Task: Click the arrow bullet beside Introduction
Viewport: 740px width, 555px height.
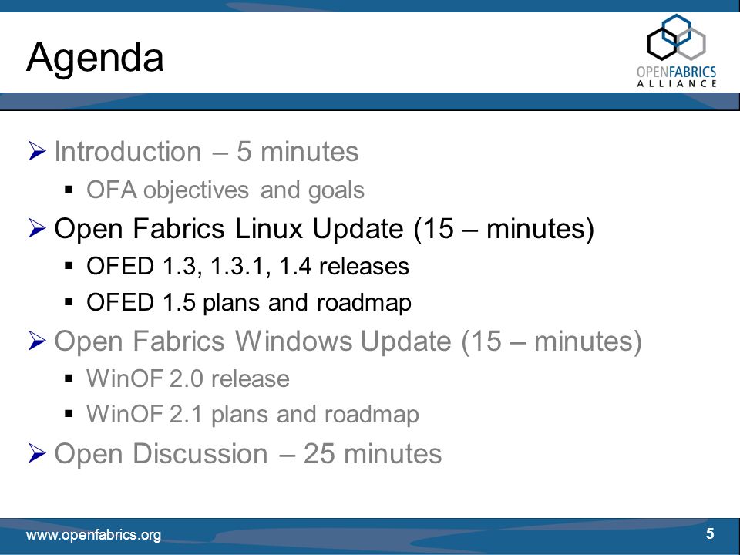Action: (x=37, y=151)
